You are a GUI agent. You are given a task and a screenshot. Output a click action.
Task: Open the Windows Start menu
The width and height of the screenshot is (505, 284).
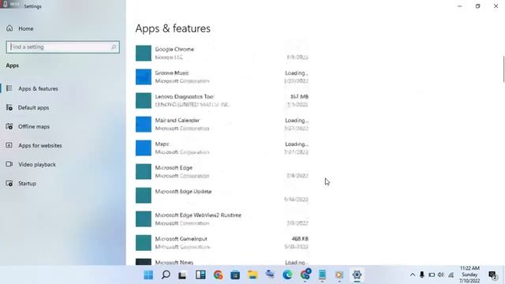point(148,275)
